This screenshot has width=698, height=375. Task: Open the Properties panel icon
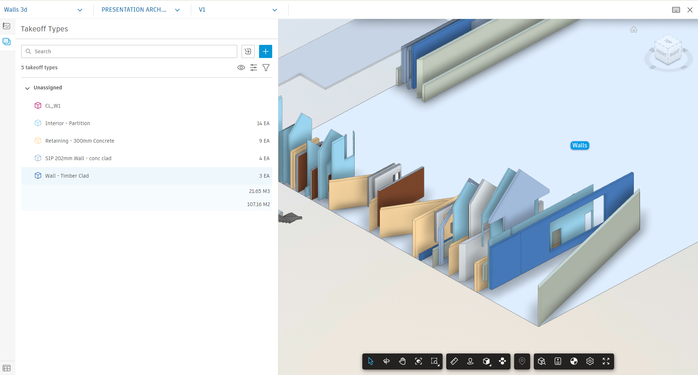(x=558, y=361)
